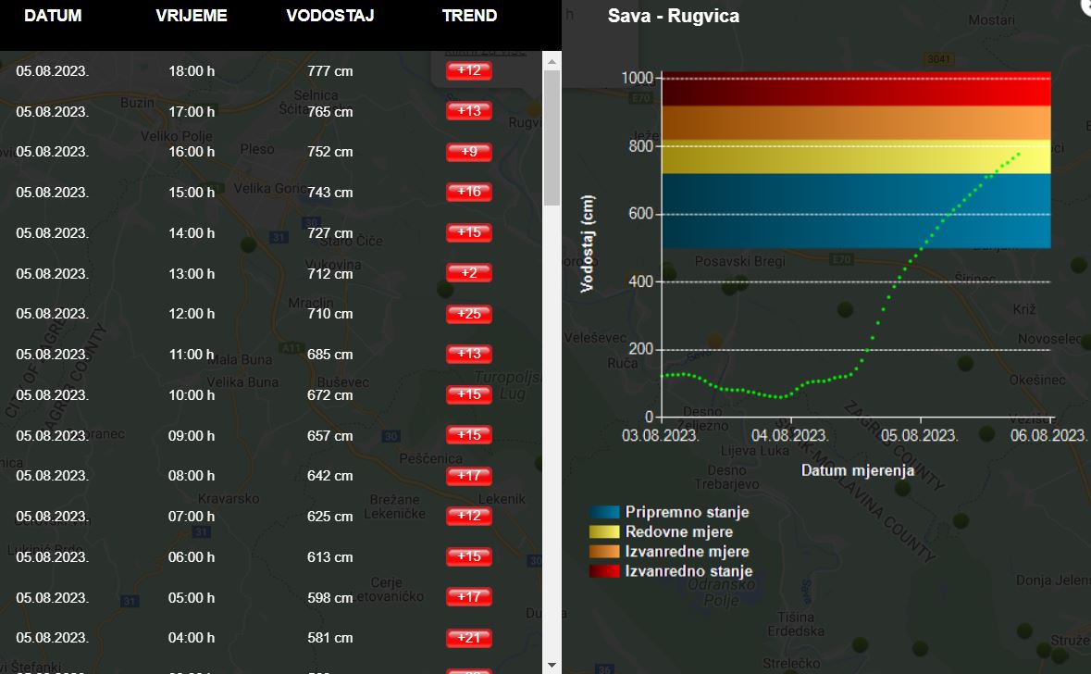Image resolution: width=1091 pixels, height=674 pixels.
Task: Click the 613 cm water level value
Action: coord(329,557)
